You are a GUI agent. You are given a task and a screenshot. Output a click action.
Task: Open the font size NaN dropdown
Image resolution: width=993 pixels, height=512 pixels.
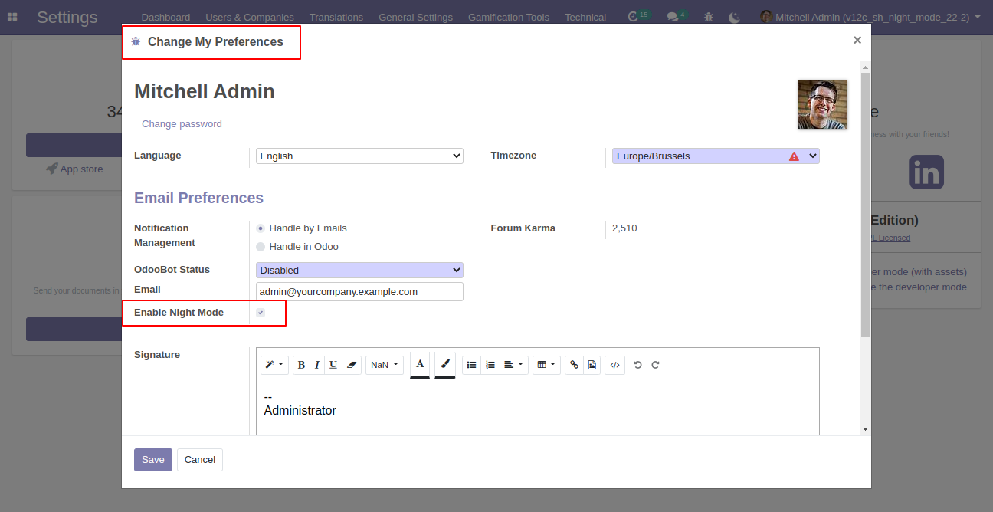pyautogui.click(x=385, y=365)
